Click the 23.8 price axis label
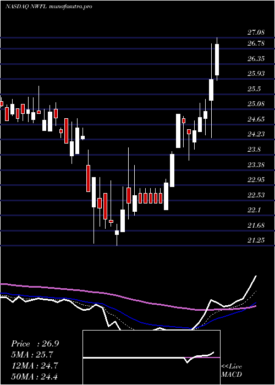Viewport: 275px width, 385px height. 254,150
